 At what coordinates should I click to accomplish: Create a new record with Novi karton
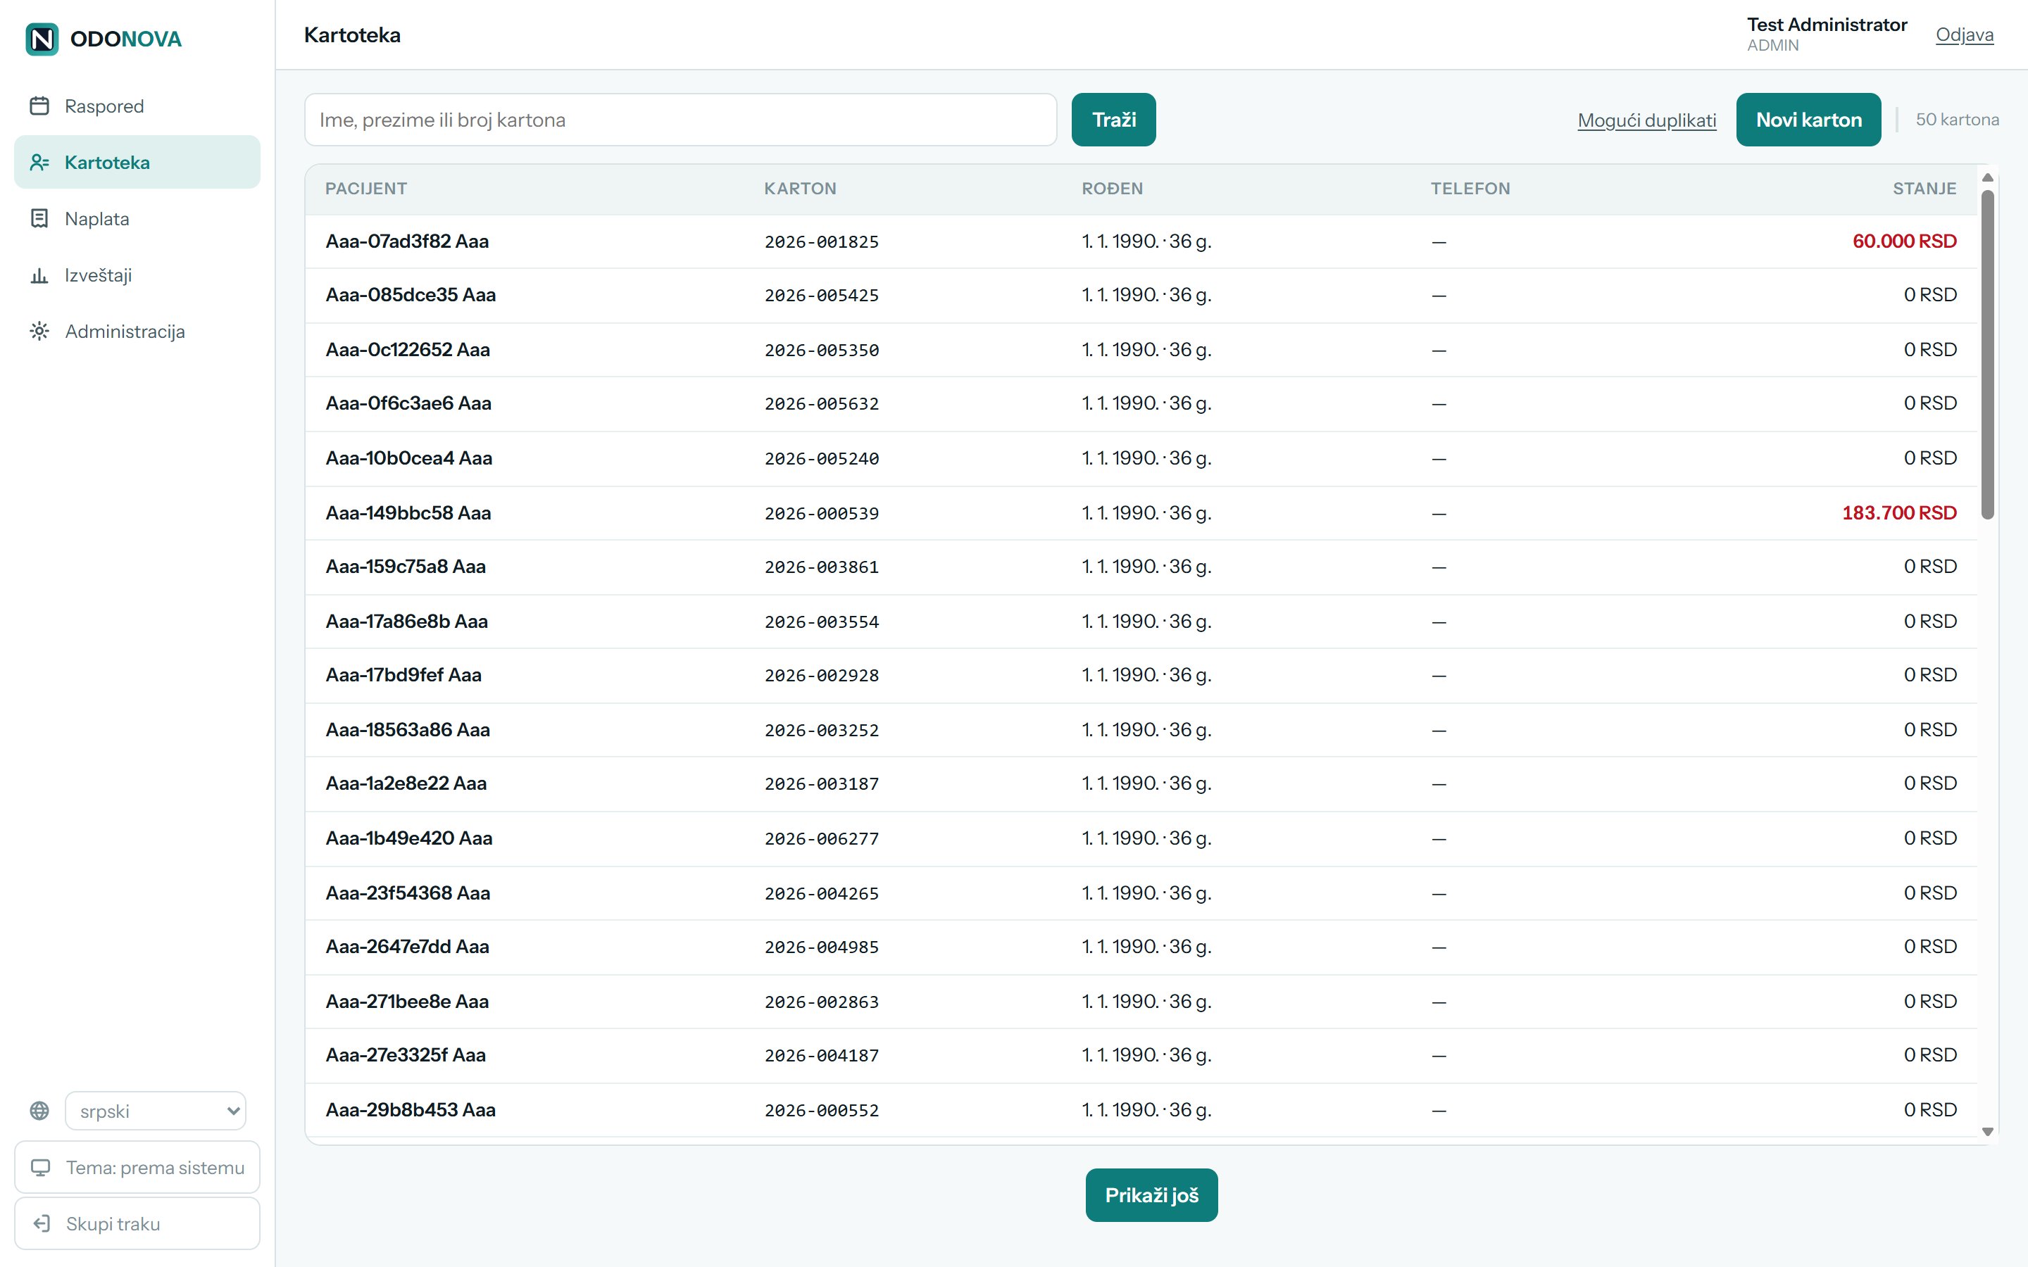pos(1808,120)
